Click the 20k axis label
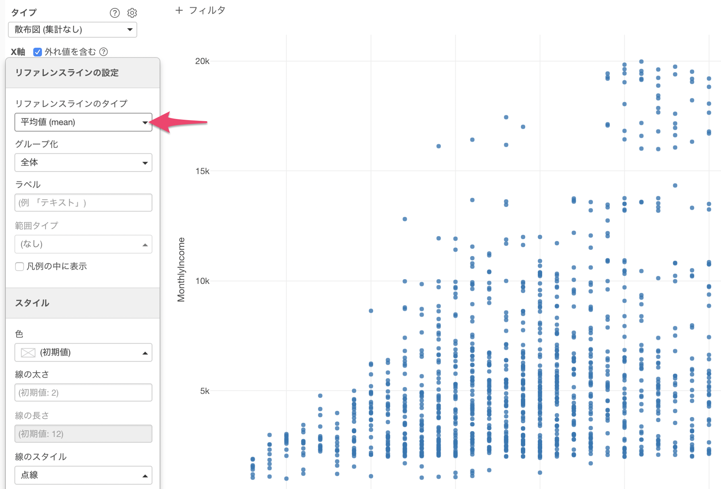The height and width of the screenshot is (489, 721). (x=202, y=61)
